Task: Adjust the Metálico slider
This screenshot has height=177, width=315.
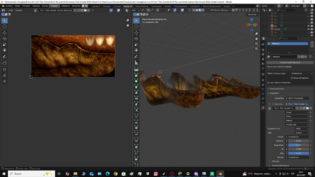Action: [x=298, y=141]
